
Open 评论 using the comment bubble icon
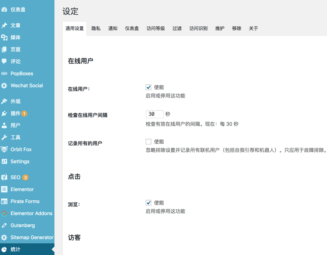5,61
